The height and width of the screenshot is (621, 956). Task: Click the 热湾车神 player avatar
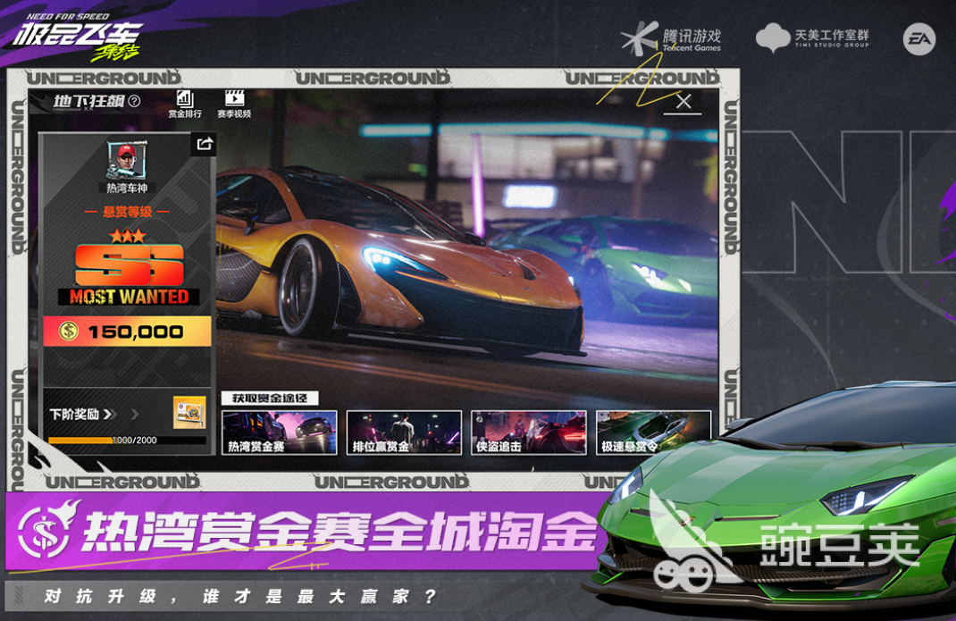coord(128,161)
